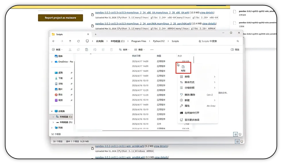
Task: Open 音乐 folder in the sidebar
Action: pyautogui.click(x=59, y=95)
